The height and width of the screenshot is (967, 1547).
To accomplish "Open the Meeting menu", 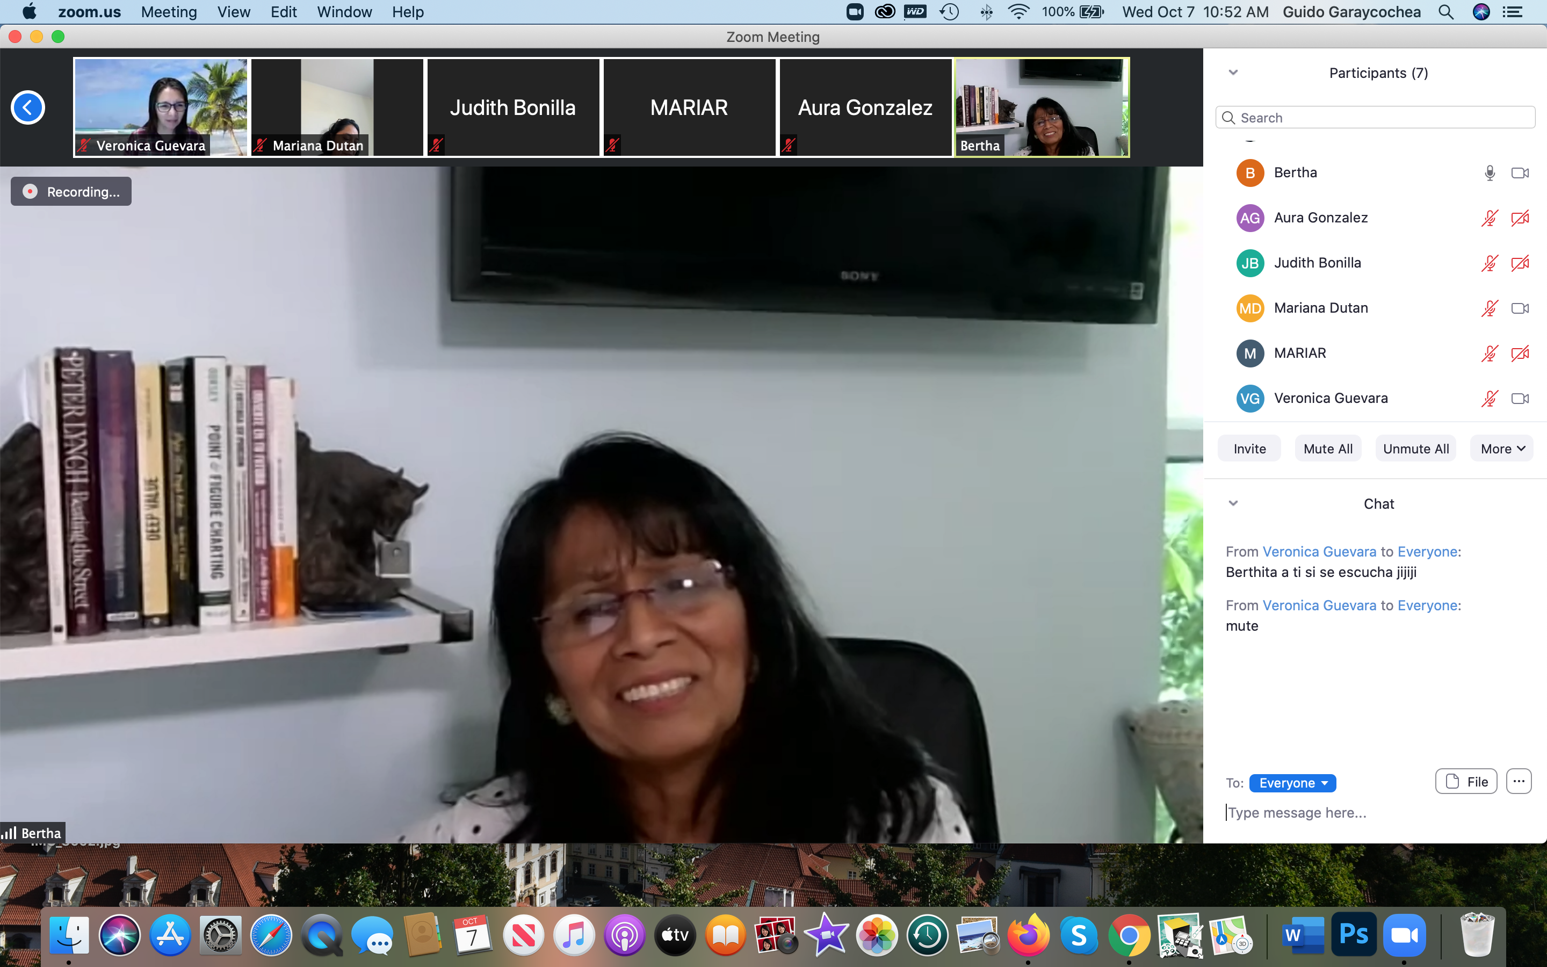I will (169, 11).
